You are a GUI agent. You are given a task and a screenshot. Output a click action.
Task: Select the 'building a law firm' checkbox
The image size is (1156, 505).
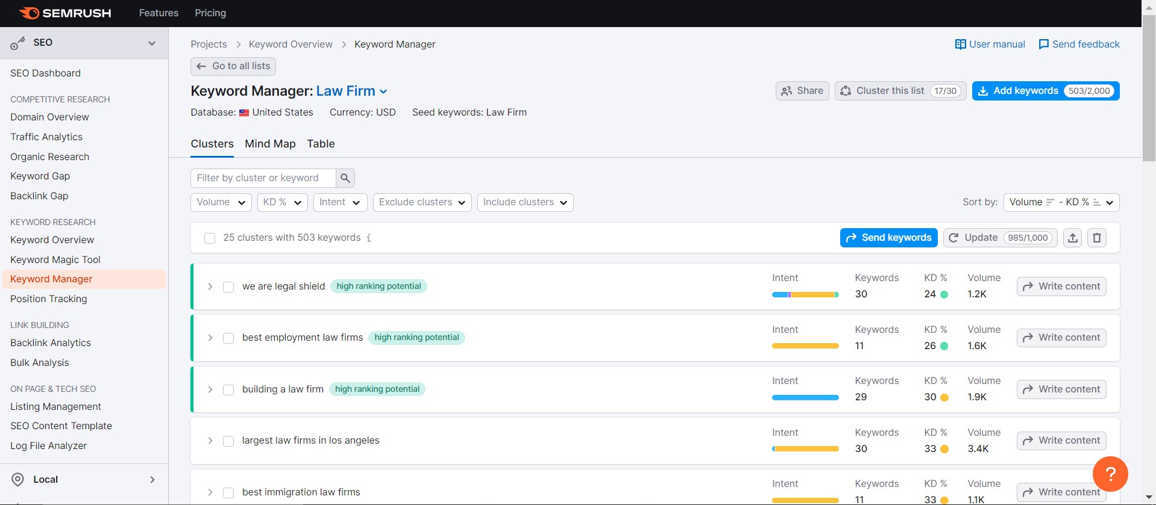click(x=228, y=390)
